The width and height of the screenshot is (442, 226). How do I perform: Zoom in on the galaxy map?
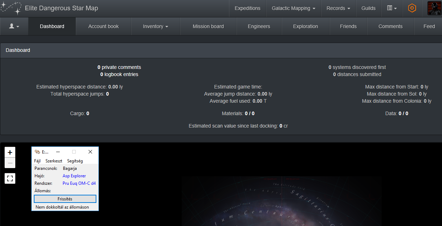pos(10,152)
